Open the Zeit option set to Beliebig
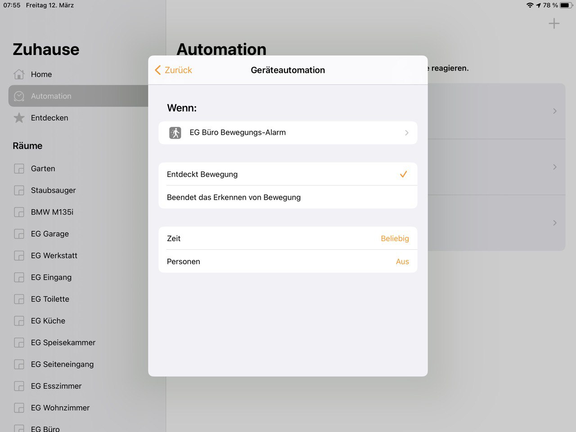 394,238
